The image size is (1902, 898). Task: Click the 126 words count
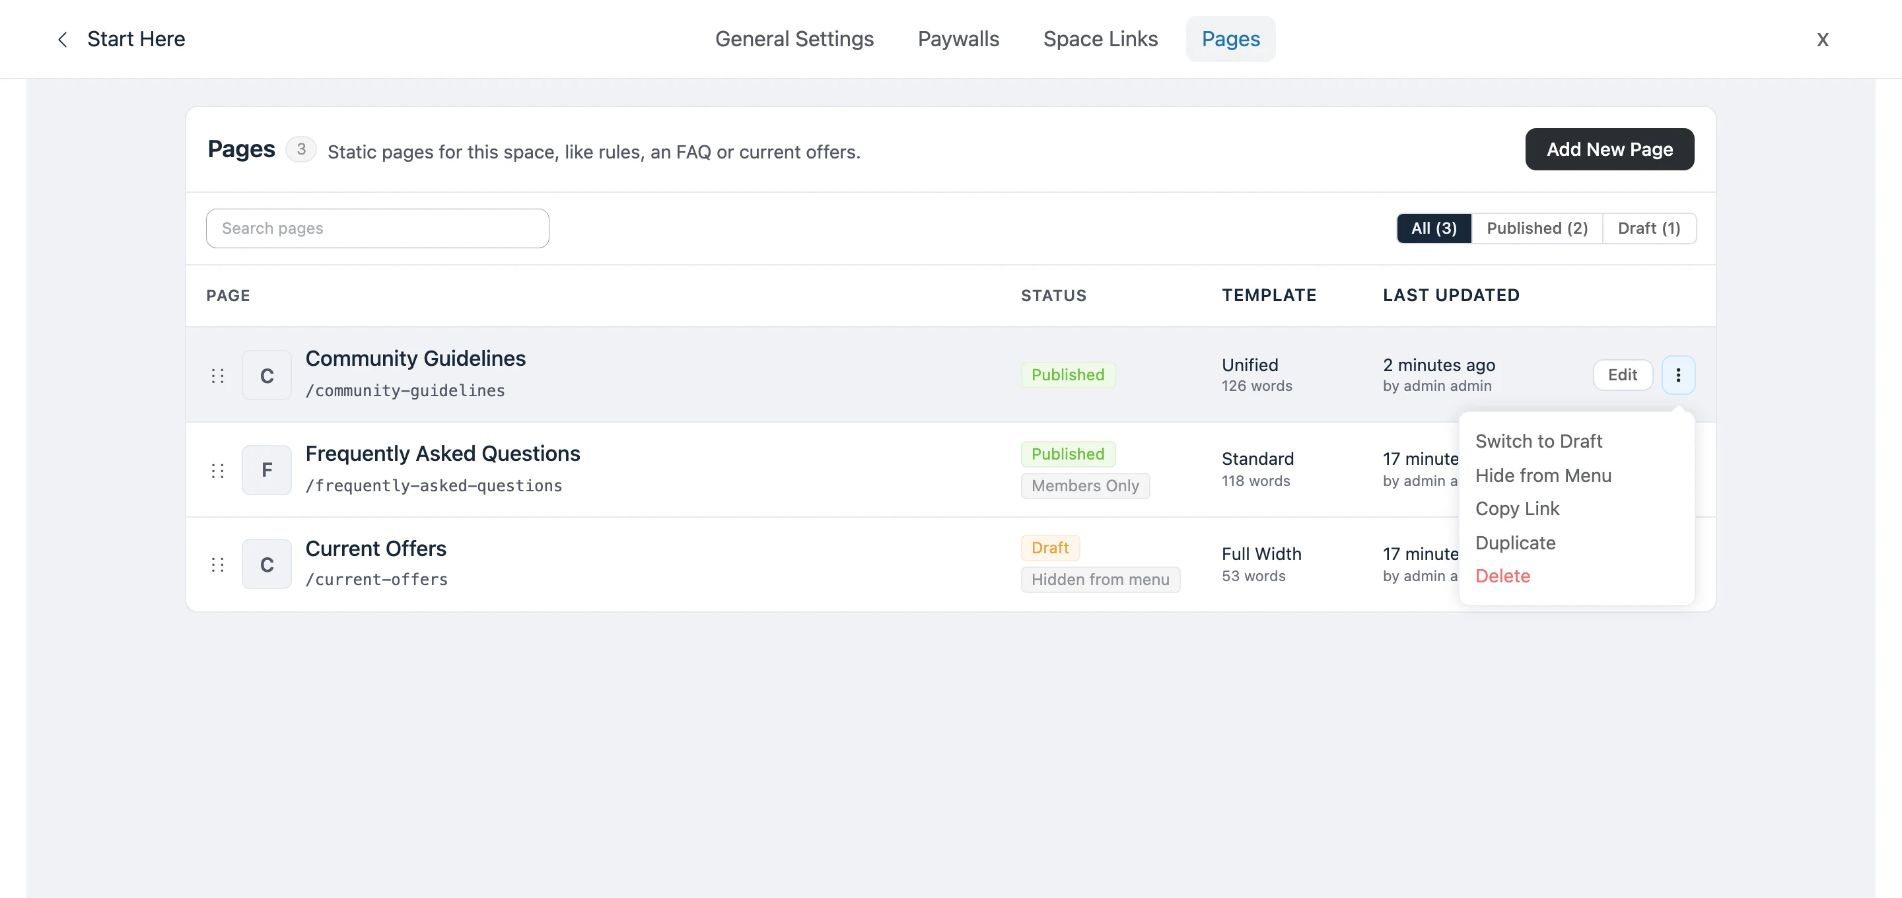[1257, 386]
